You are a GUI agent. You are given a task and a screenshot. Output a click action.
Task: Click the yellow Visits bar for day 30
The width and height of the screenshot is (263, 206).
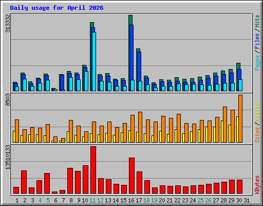[x=237, y=129]
